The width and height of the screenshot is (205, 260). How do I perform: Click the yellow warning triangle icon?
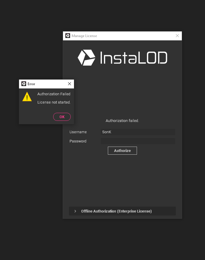click(27, 97)
